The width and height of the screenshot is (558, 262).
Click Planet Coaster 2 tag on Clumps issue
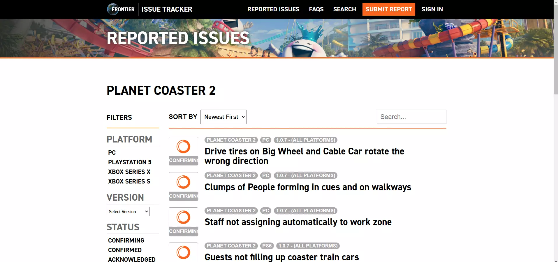[x=231, y=175]
